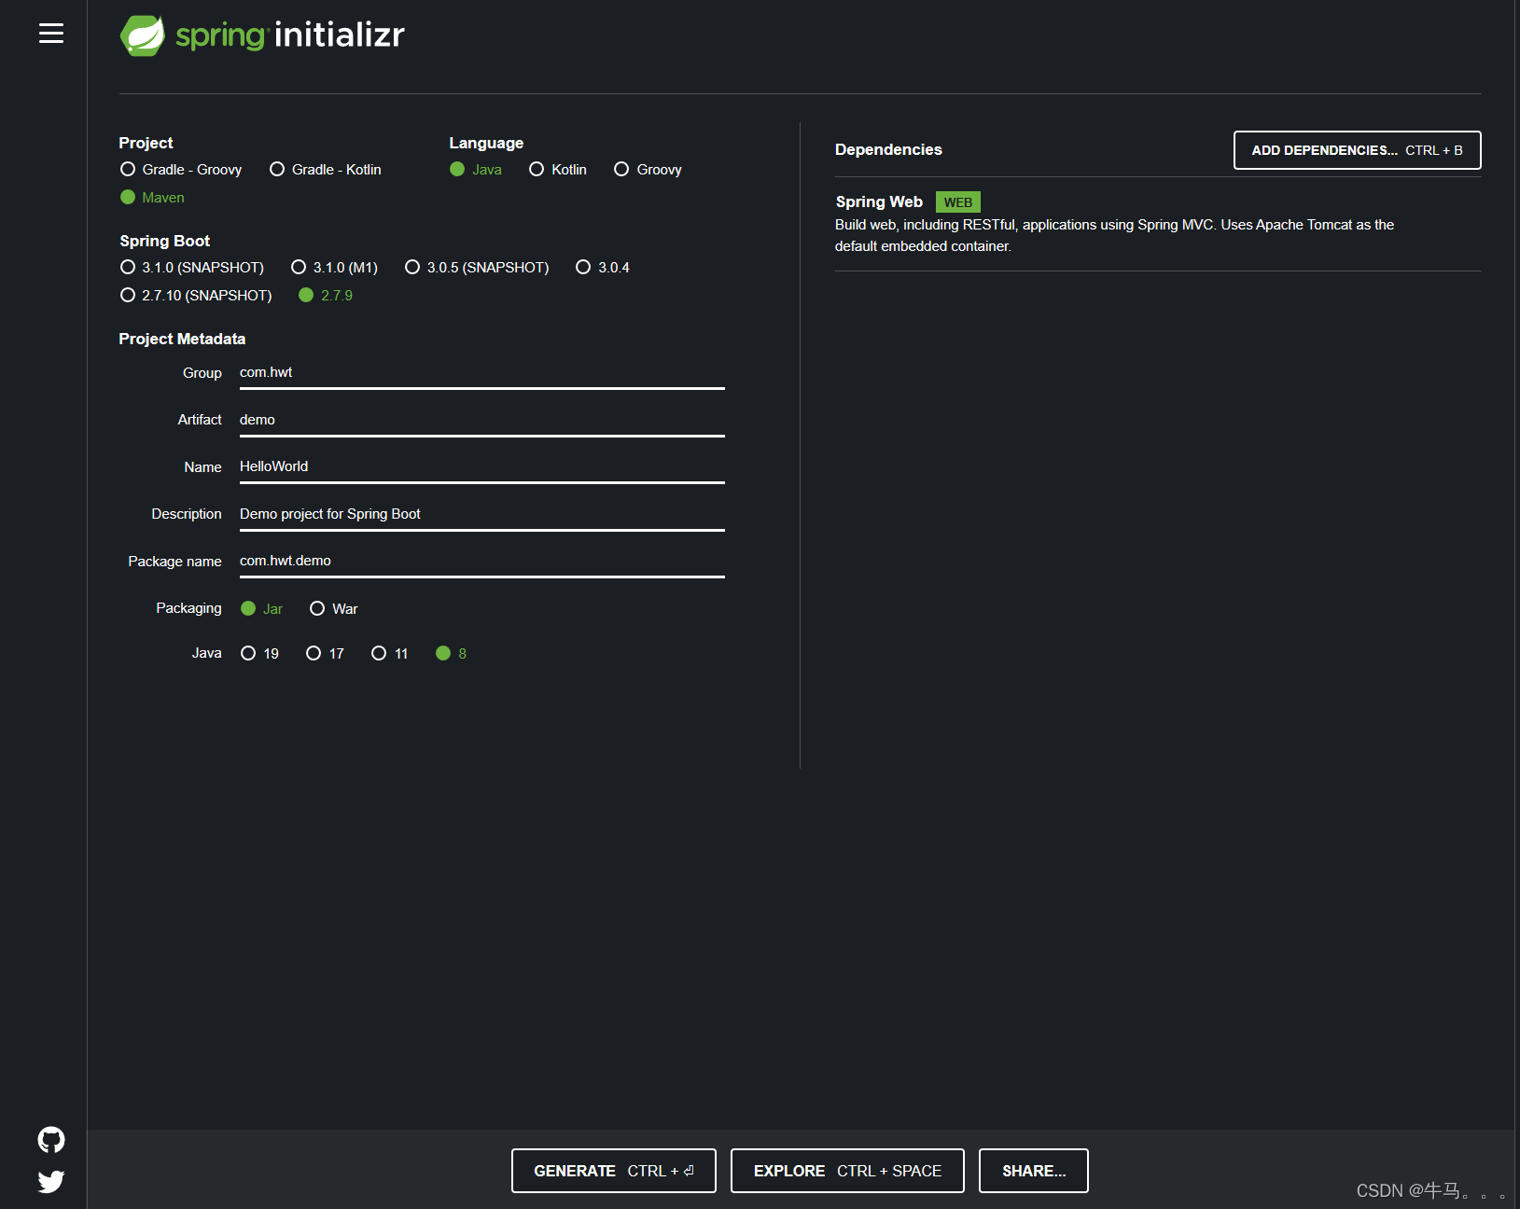Choose Groovy language option
Viewport: 1520px width, 1209px height.
tap(648, 169)
